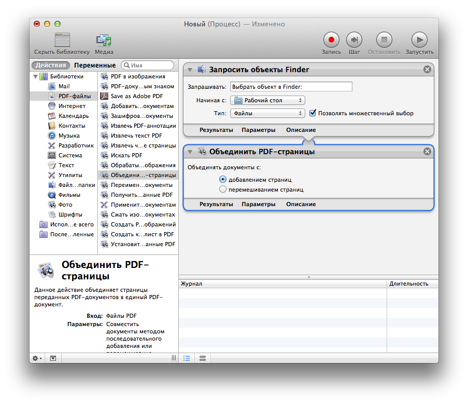Viewport: 468px width, 404px height.
Task: Select Интернет category in the library
Action: 72,106
